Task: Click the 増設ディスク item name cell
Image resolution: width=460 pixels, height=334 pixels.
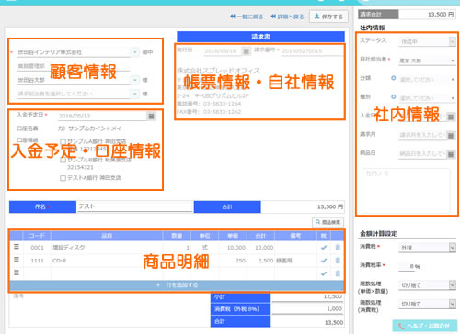Action: pyautogui.click(x=107, y=248)
